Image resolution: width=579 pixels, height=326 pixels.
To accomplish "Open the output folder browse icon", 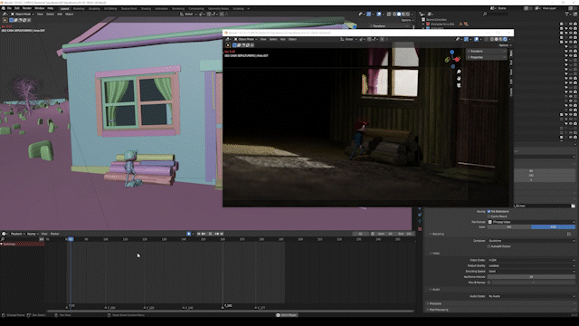I will coord(573,206).
